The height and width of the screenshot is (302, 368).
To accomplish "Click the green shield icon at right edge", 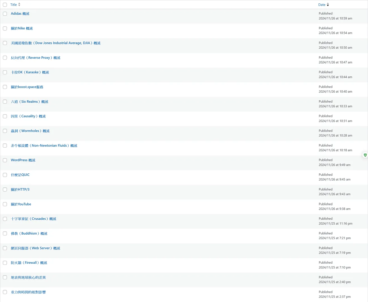I will point(365,155).
